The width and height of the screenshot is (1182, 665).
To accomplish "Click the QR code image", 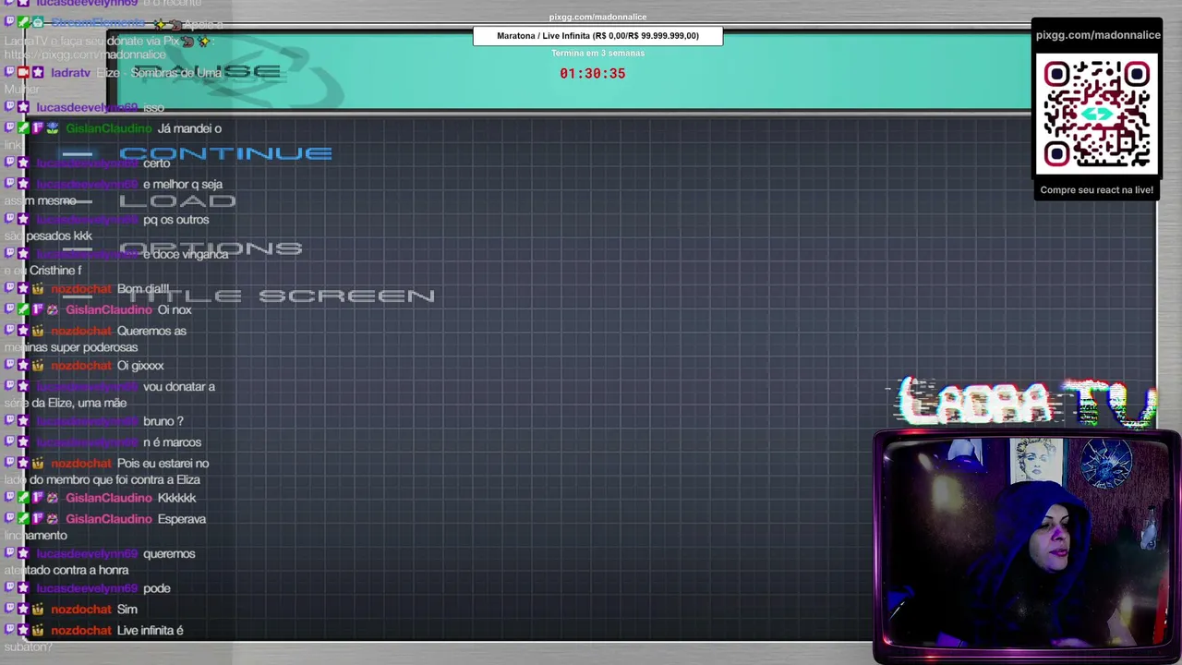I will (1097, 114).
